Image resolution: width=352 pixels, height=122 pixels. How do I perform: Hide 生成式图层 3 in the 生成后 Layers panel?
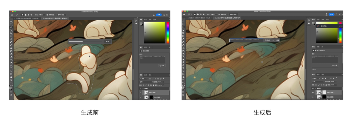[x=313, y=93]
